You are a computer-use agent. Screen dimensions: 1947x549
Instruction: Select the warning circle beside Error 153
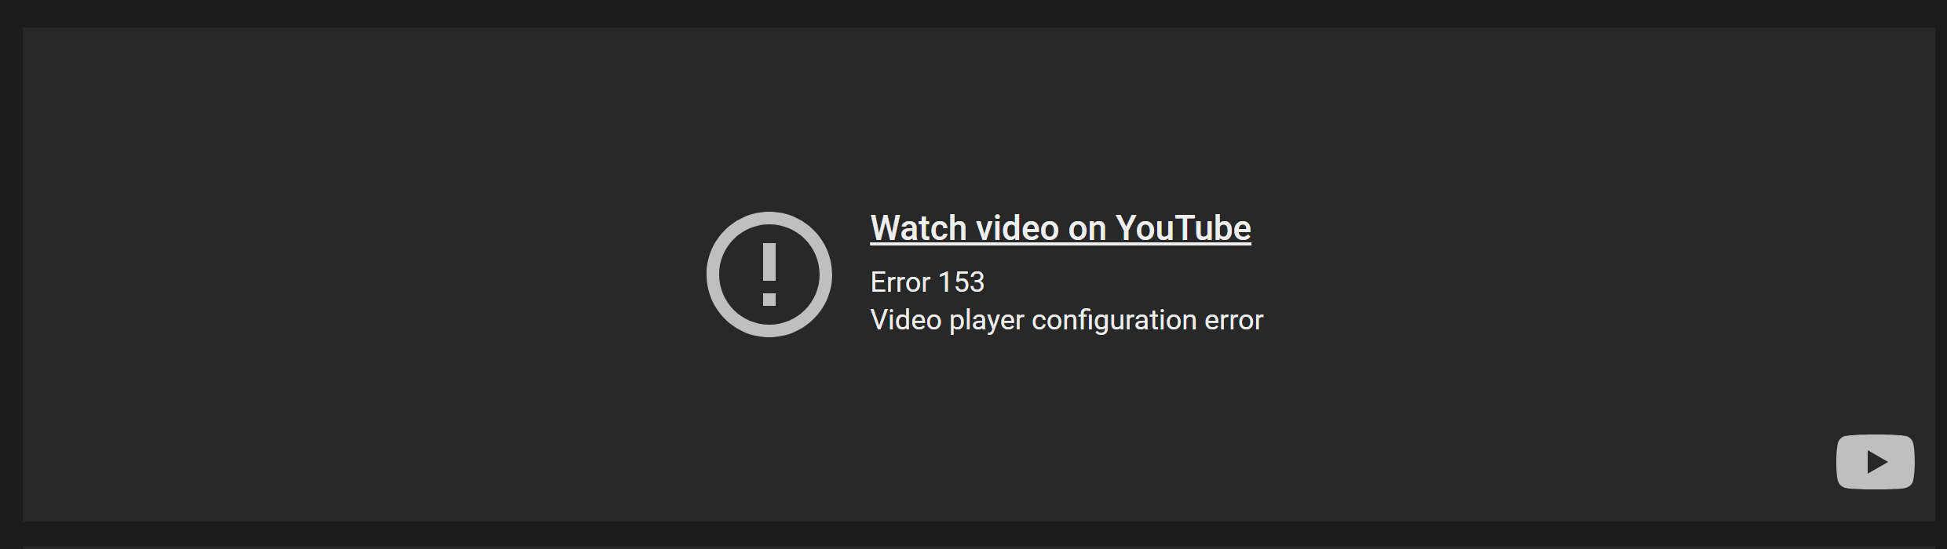pos(769,274)
